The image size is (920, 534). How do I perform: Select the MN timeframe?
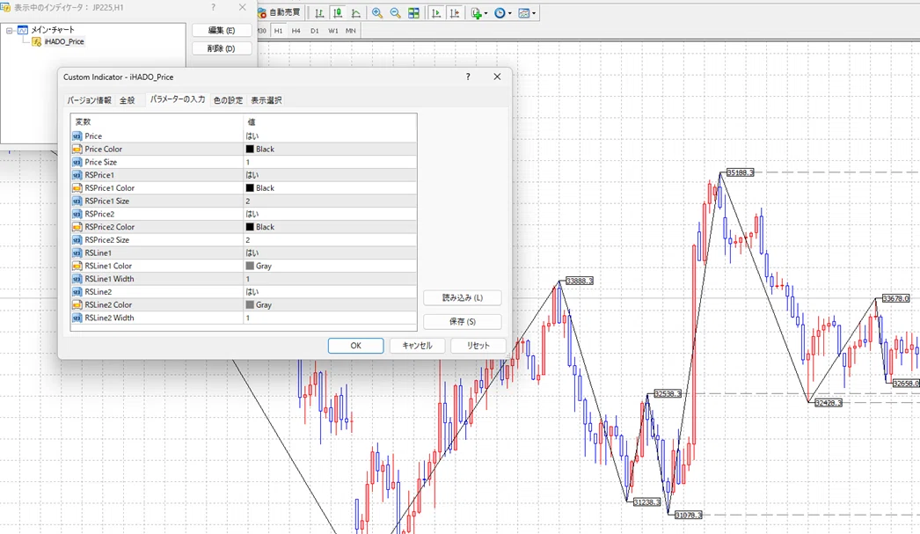(x=351, y=31)
